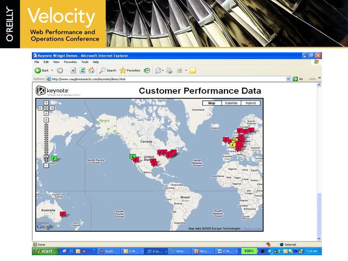Print the page with printer icon
This screenshot has height=261, width=348.
tap(169, 71)
